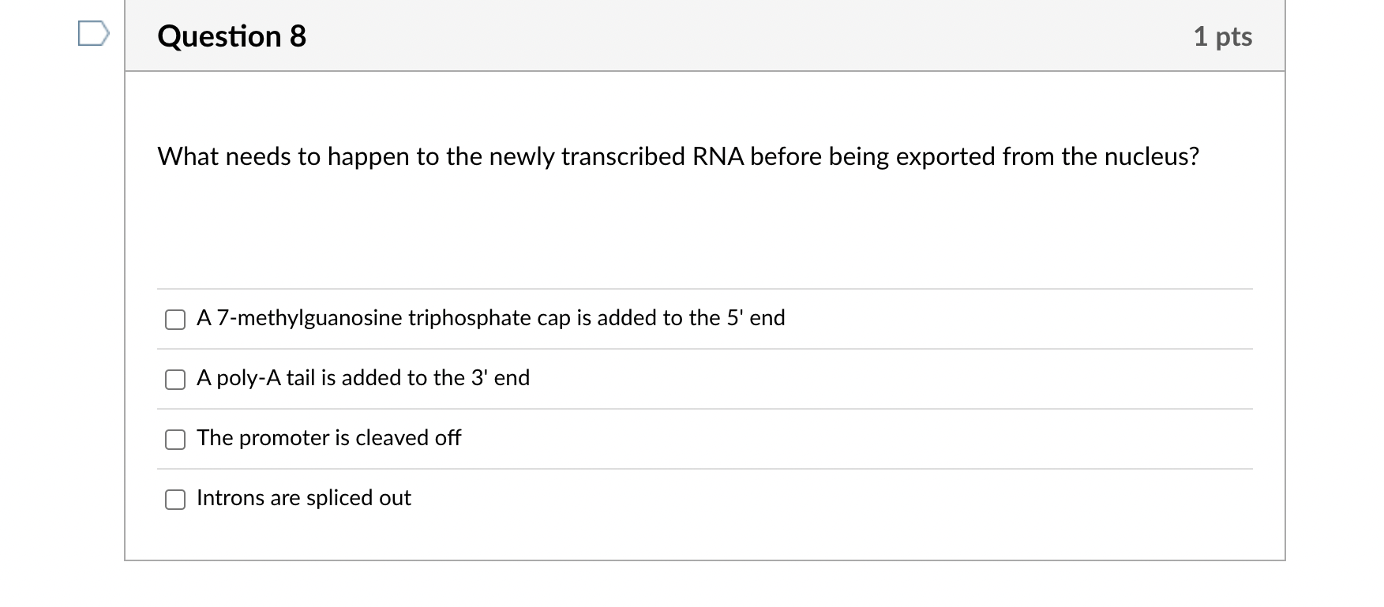1384x607 pixels.
Task: Tick the poly-A tail checkbox
Action: coord(175,379)
